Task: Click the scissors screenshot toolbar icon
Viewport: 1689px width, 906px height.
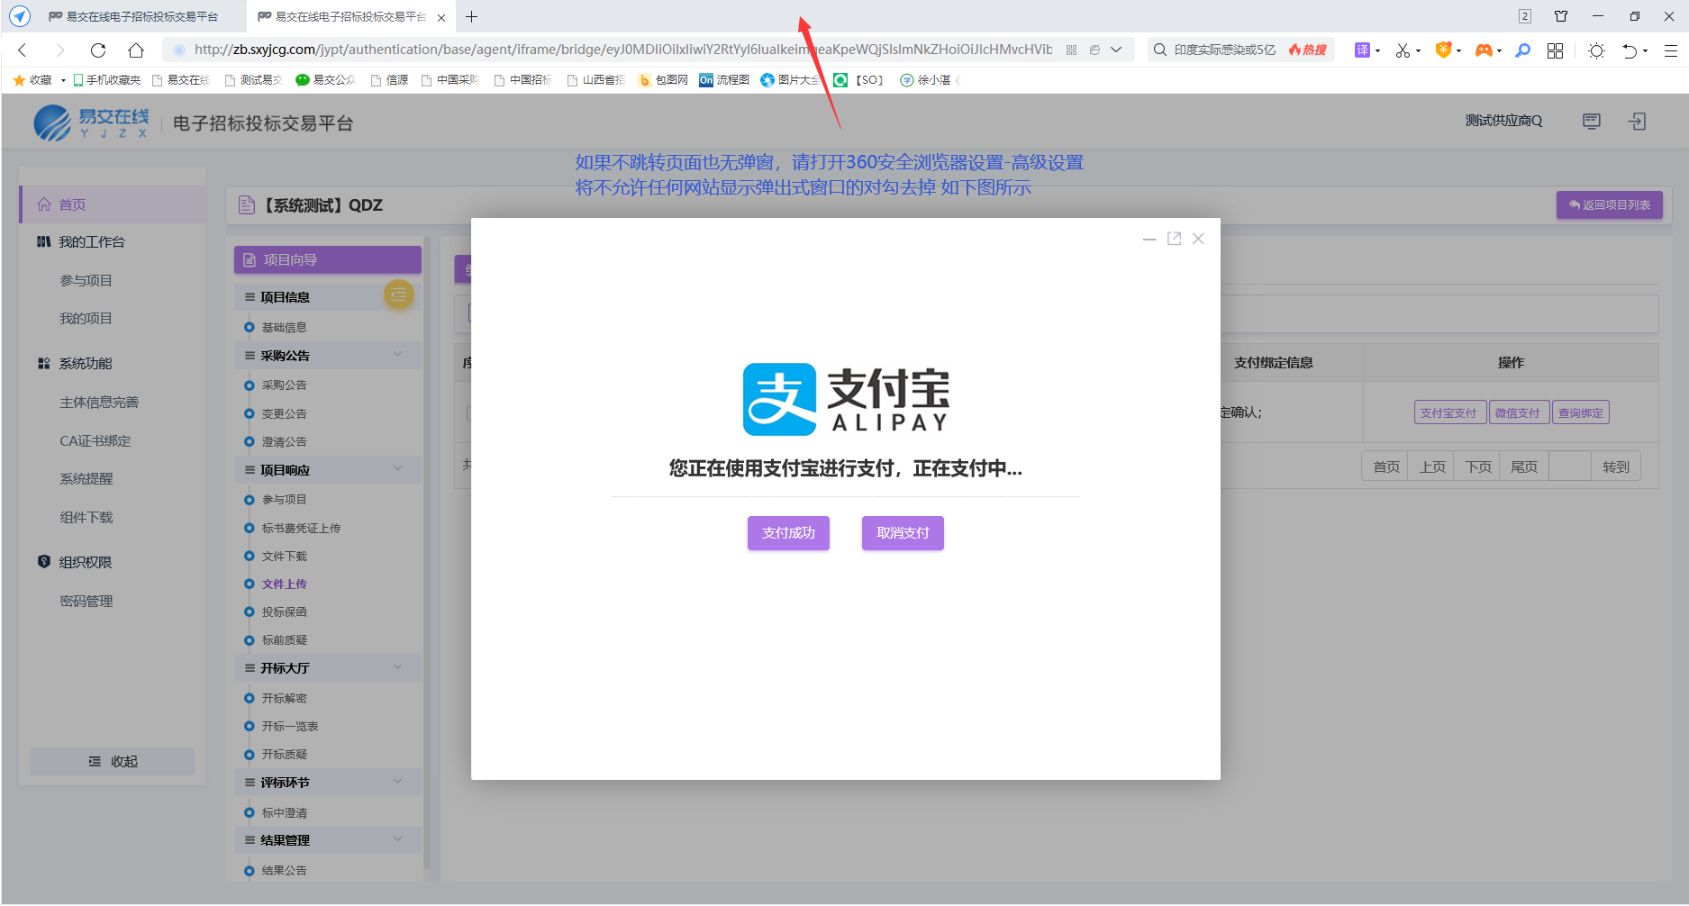Action: coord(1403,50)
